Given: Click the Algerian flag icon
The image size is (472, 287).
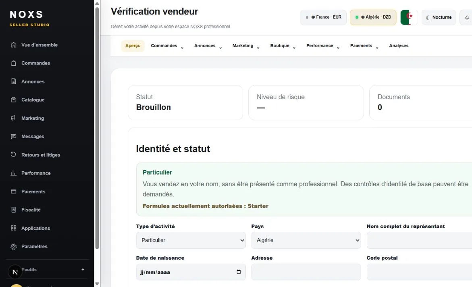Looking at the screenshot, I should click(x=409, y=17).
